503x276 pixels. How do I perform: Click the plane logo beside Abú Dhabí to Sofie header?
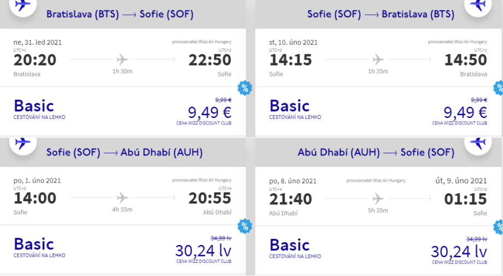tap(478, 143)
